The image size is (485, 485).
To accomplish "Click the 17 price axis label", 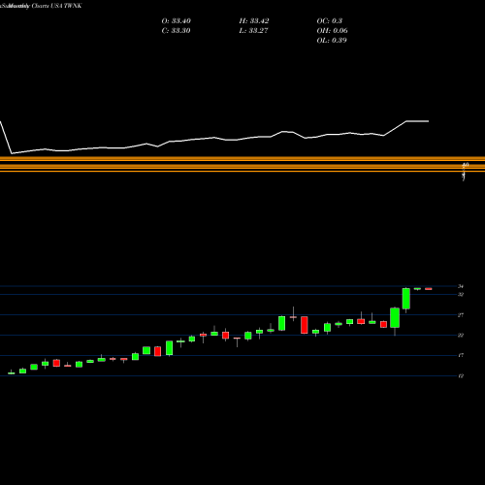I will [461, 355].
